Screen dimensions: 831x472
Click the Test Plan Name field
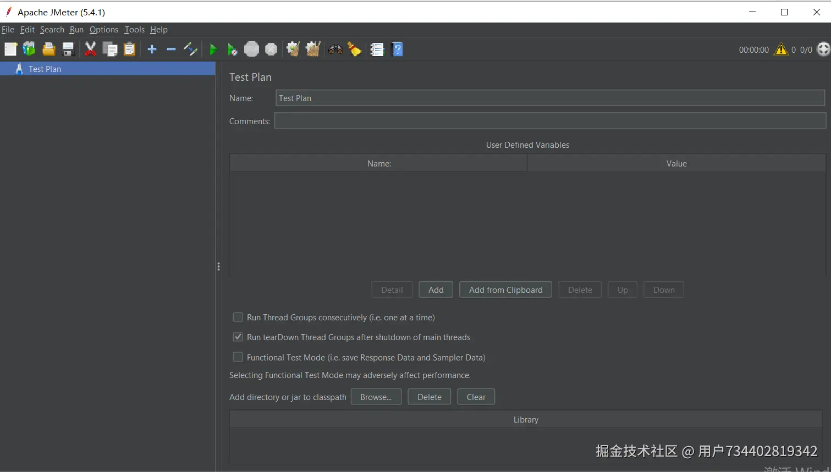pos(550,98)
